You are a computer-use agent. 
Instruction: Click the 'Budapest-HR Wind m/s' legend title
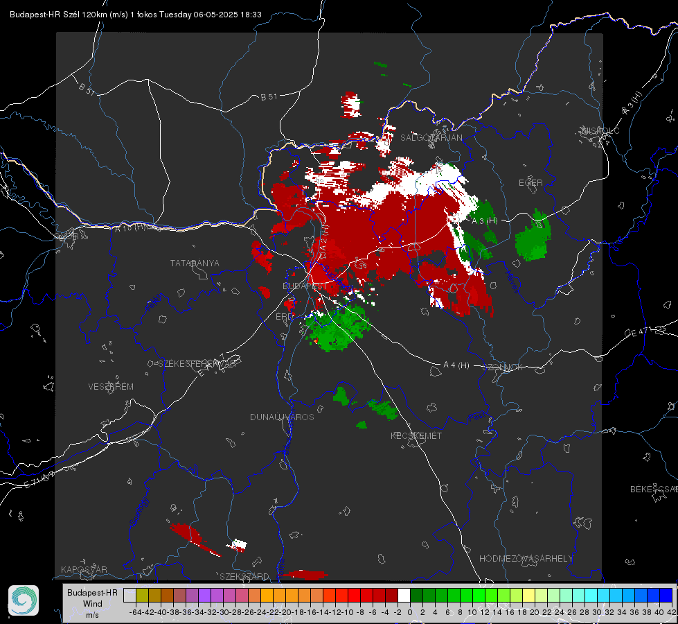(93, 604)
